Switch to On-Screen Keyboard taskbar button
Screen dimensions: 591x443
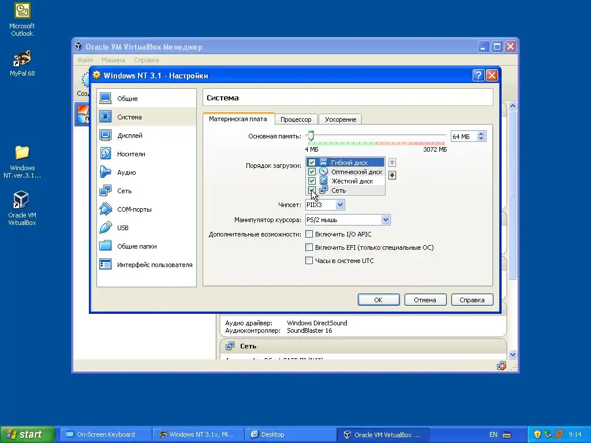click(106, 434)
